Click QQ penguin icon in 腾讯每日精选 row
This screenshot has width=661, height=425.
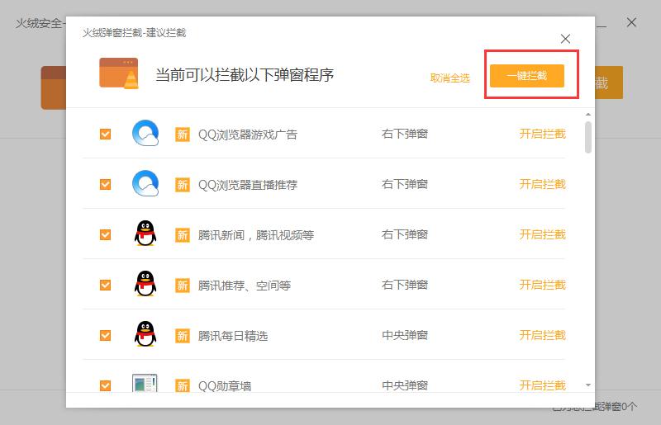(145, 334)
